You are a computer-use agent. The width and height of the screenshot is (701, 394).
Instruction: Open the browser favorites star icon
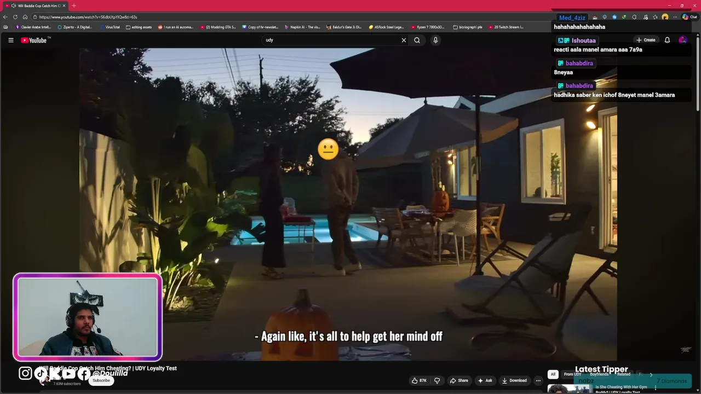coord(655,17)
